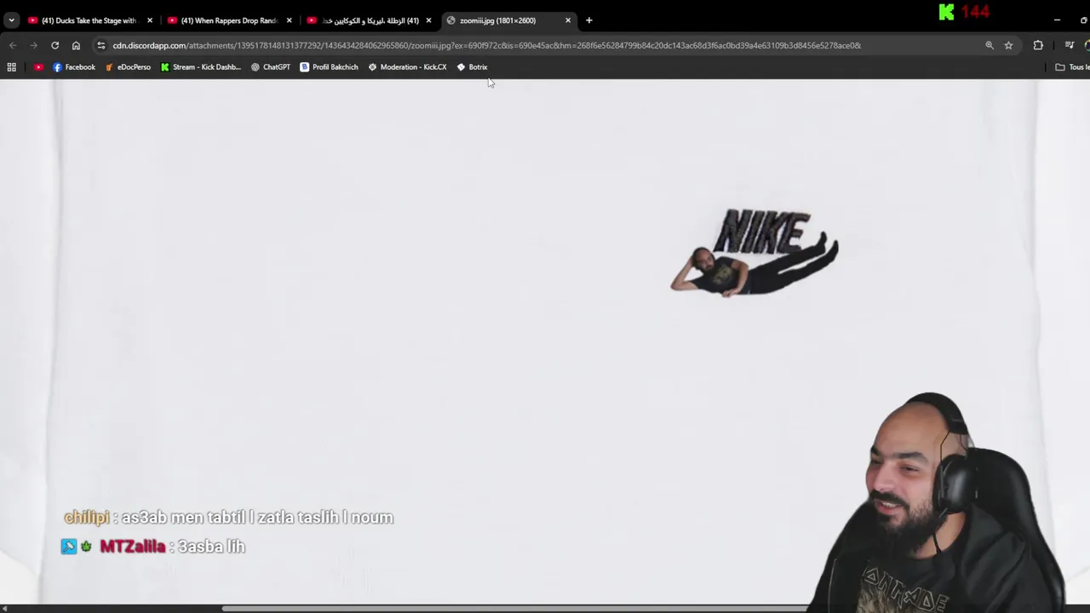Open the Profil Bakchich bookmark
1090x613 pixels.
[x=329, y=66]
